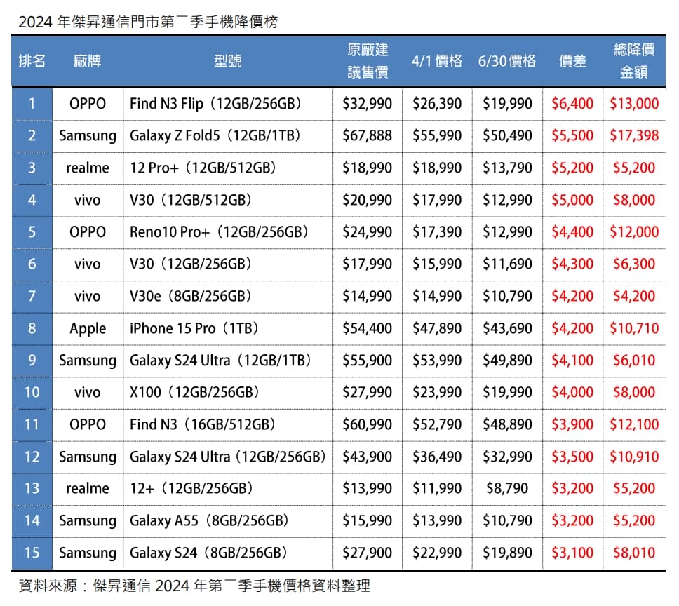Select the red $3,100 price difference
Viewport: 679px width, 606px height.
pyautogui.click(x=572, y=553)
